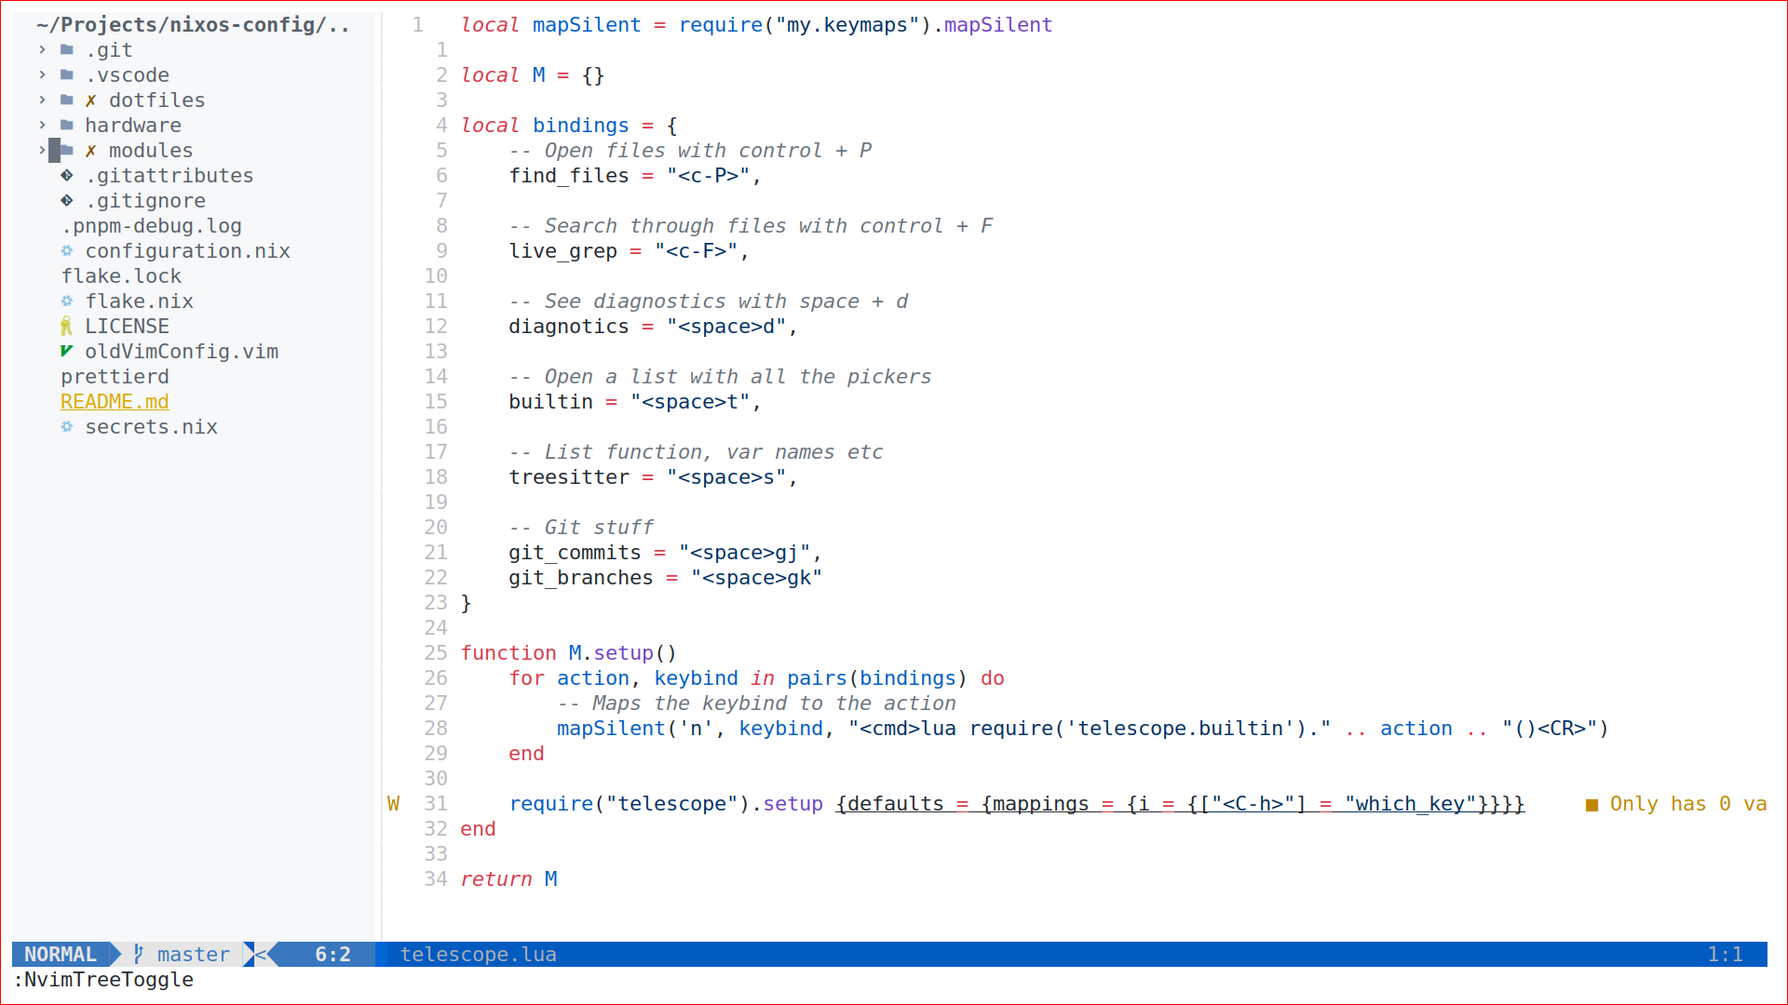
Task: Expand the .git folder chevron
Action: 42,49
